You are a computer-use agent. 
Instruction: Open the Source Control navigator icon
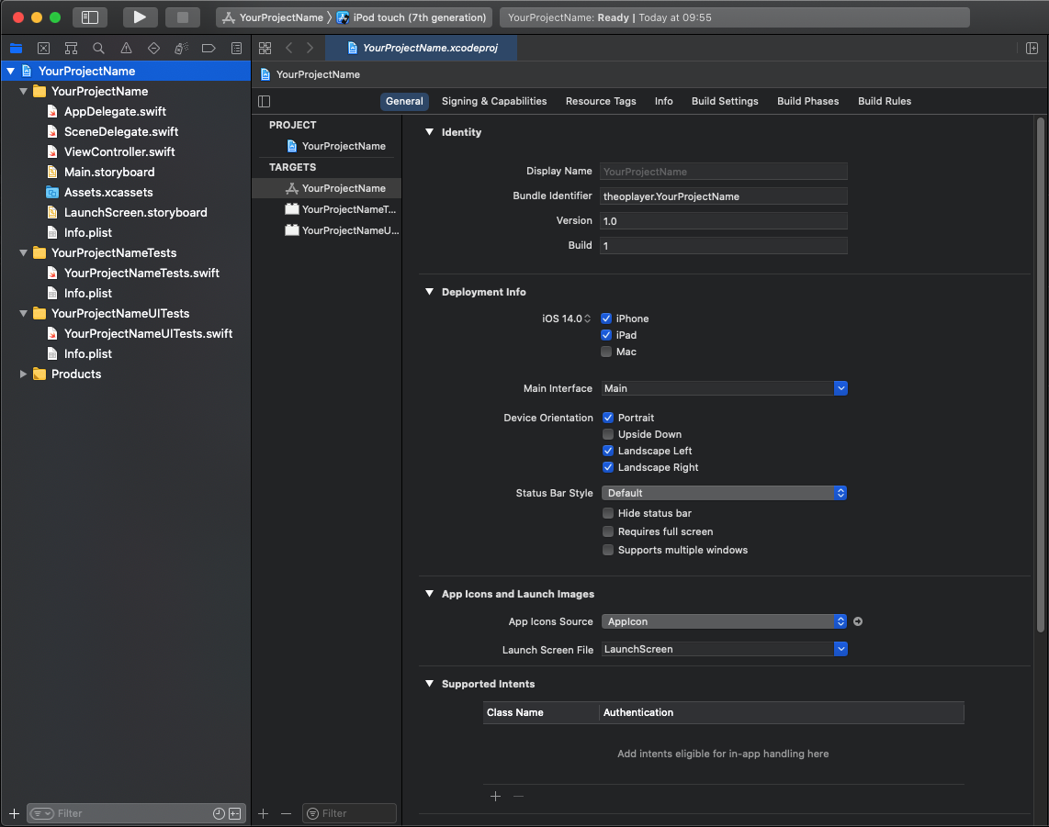tap(43, 48)
